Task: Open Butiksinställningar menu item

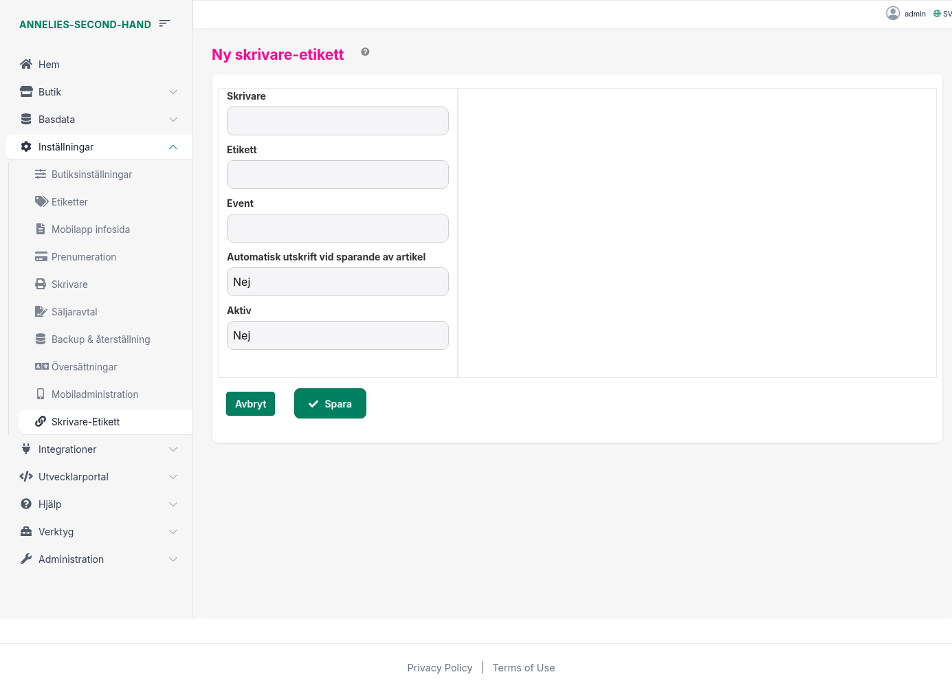Action: tap(91, 175)
